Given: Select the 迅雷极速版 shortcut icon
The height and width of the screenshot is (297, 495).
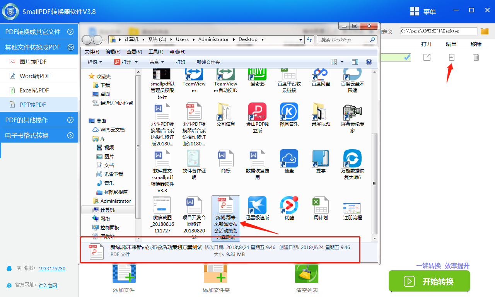Looking at the screenshot, I should tap(257, 208).
